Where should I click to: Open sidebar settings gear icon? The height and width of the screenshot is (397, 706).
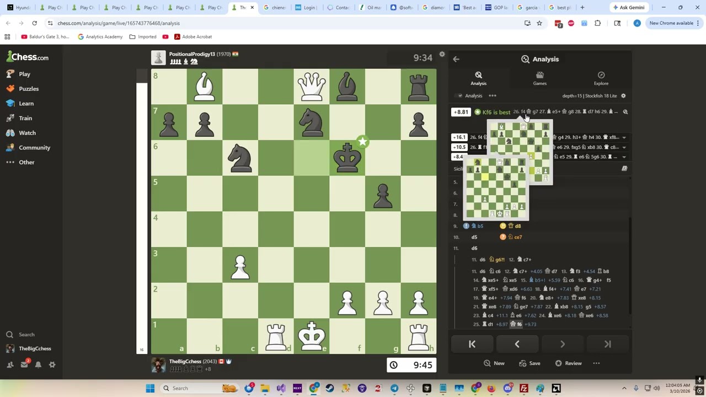(x=52, y=364)
